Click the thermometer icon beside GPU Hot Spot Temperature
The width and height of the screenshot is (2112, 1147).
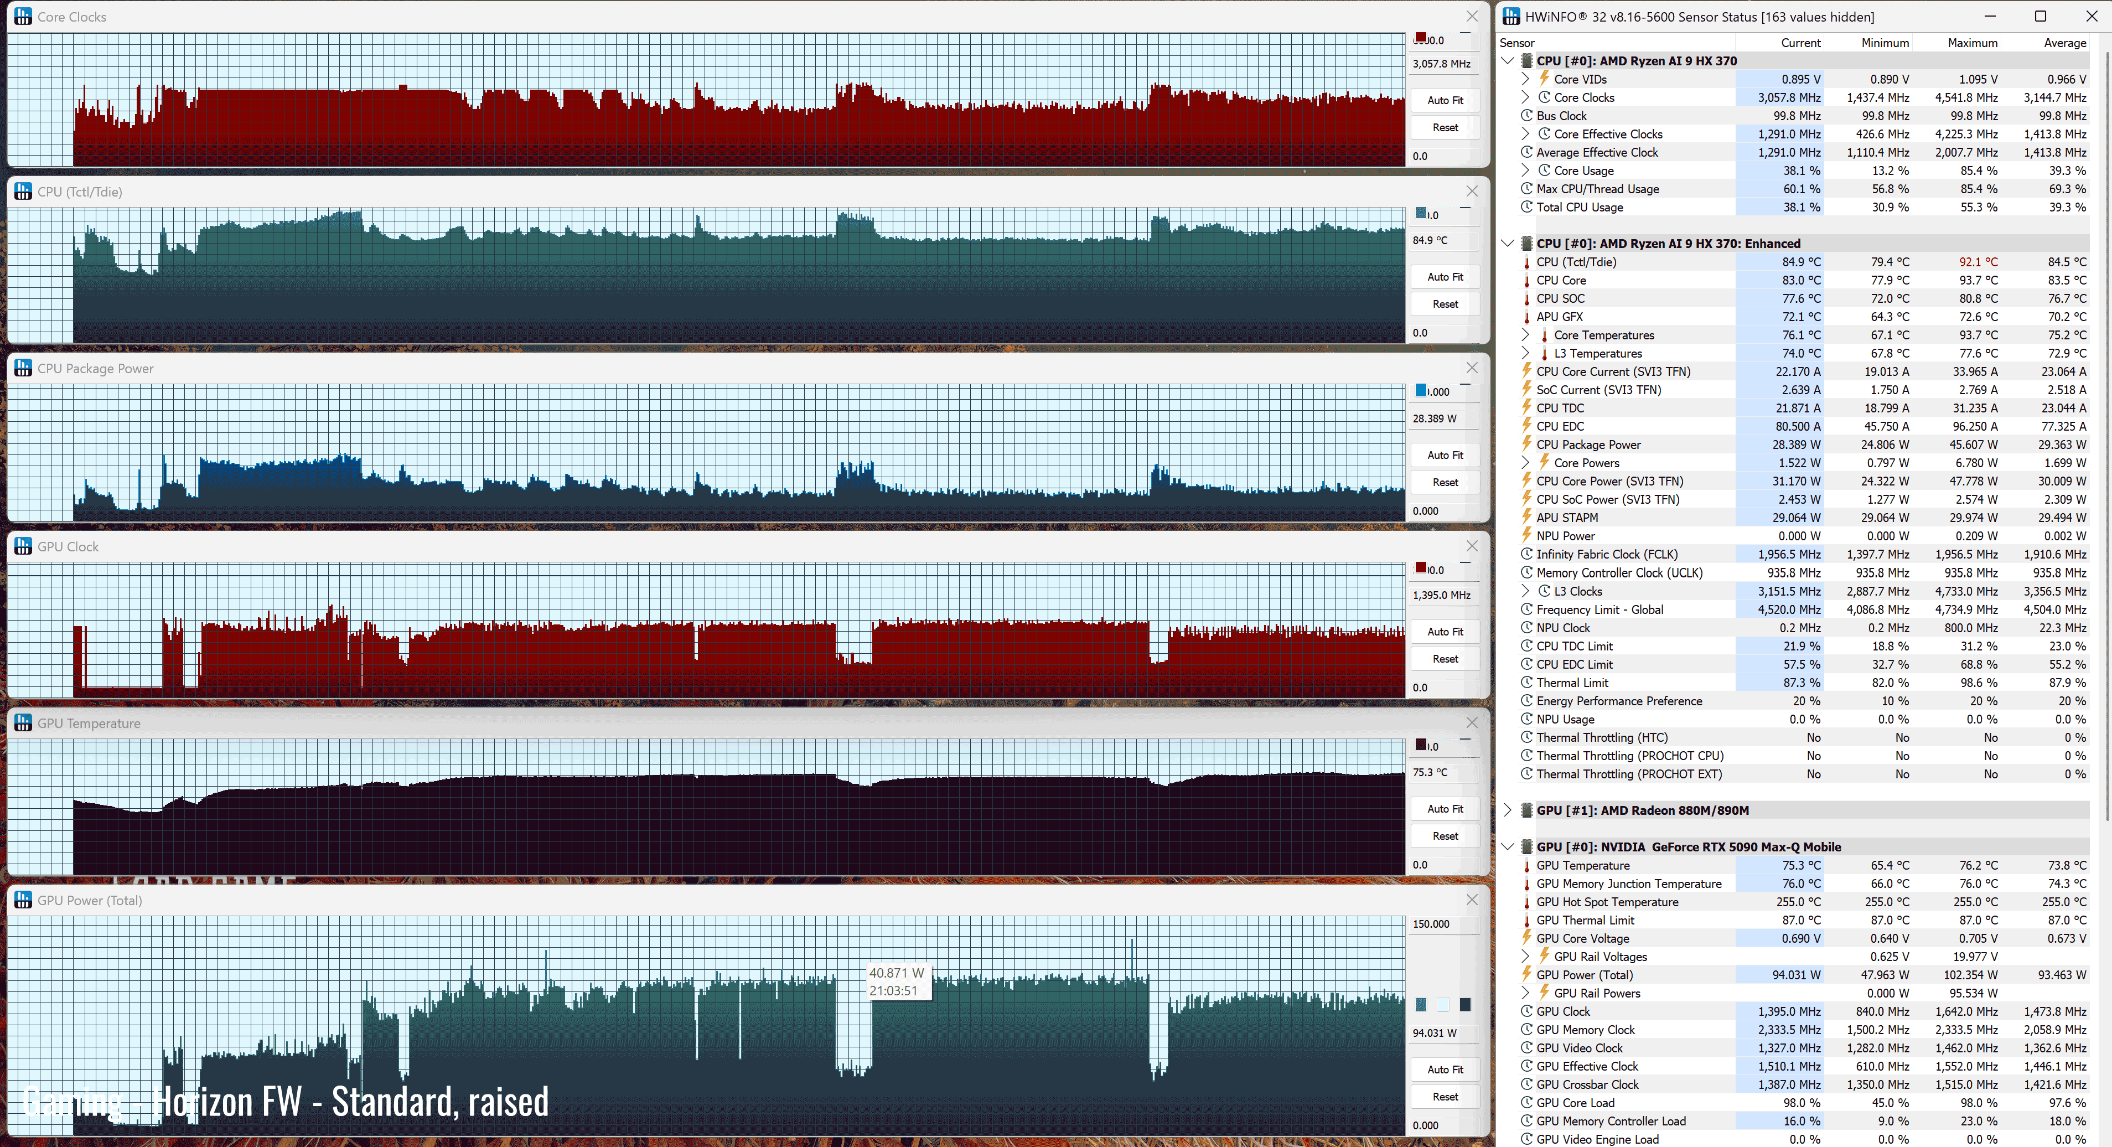[1526, 902]
